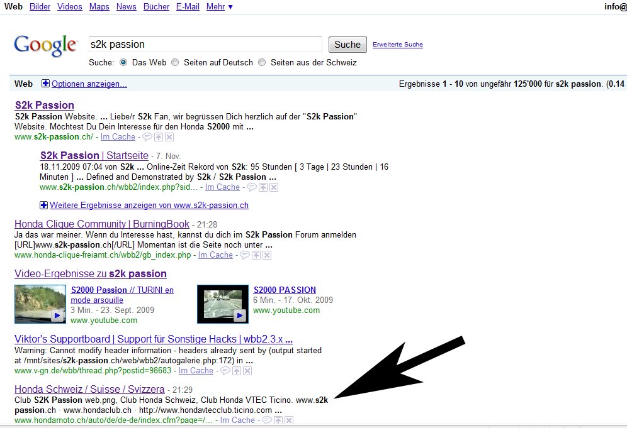
Task: Select the Das Web radio button
Action: coord(123,62)
